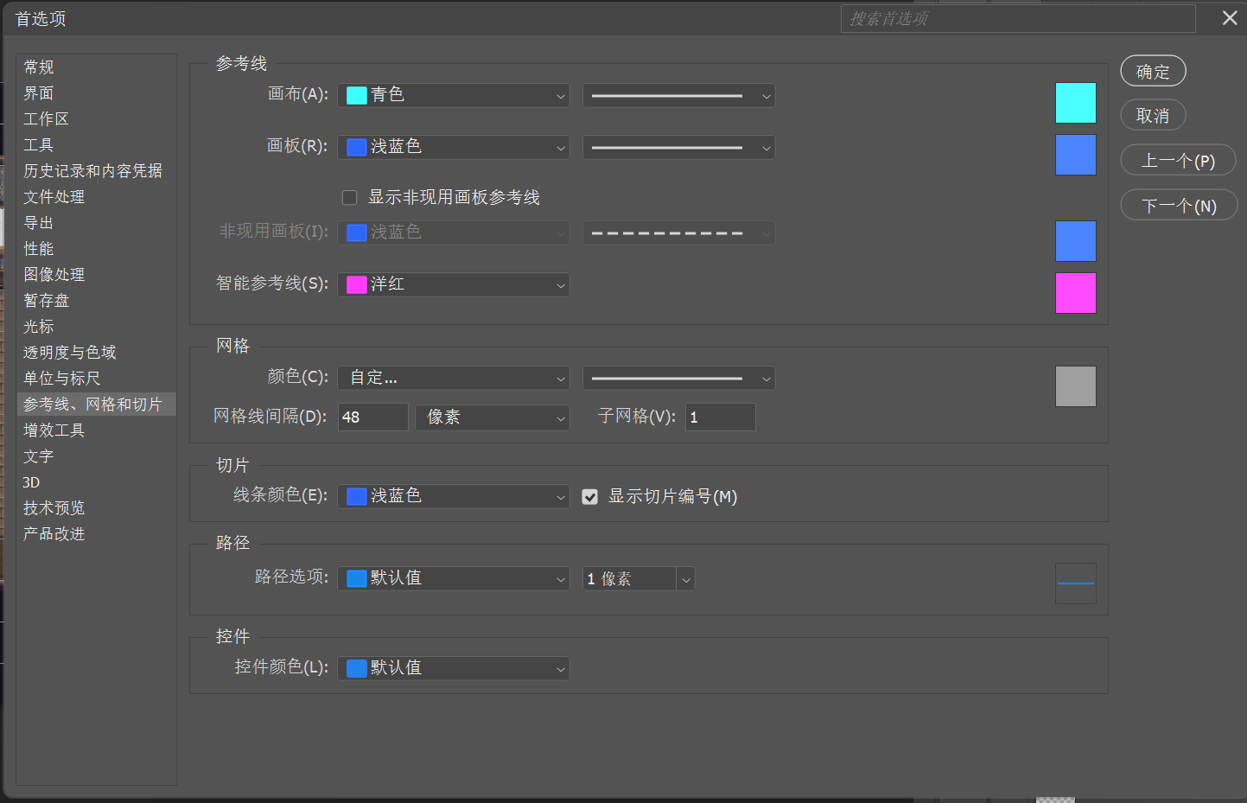This screenshot has height=803, width=1247.
Task: Click the 子网格 input field
Action: click(721, 417)
